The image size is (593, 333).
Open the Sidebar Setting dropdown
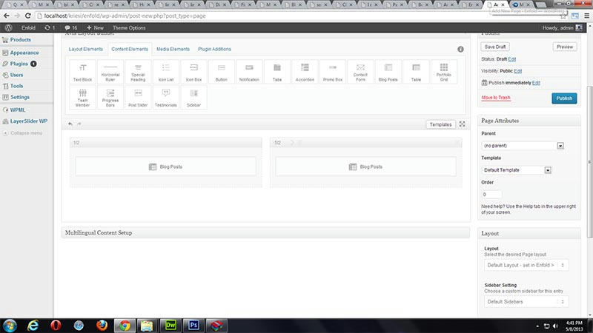(526, 302)
